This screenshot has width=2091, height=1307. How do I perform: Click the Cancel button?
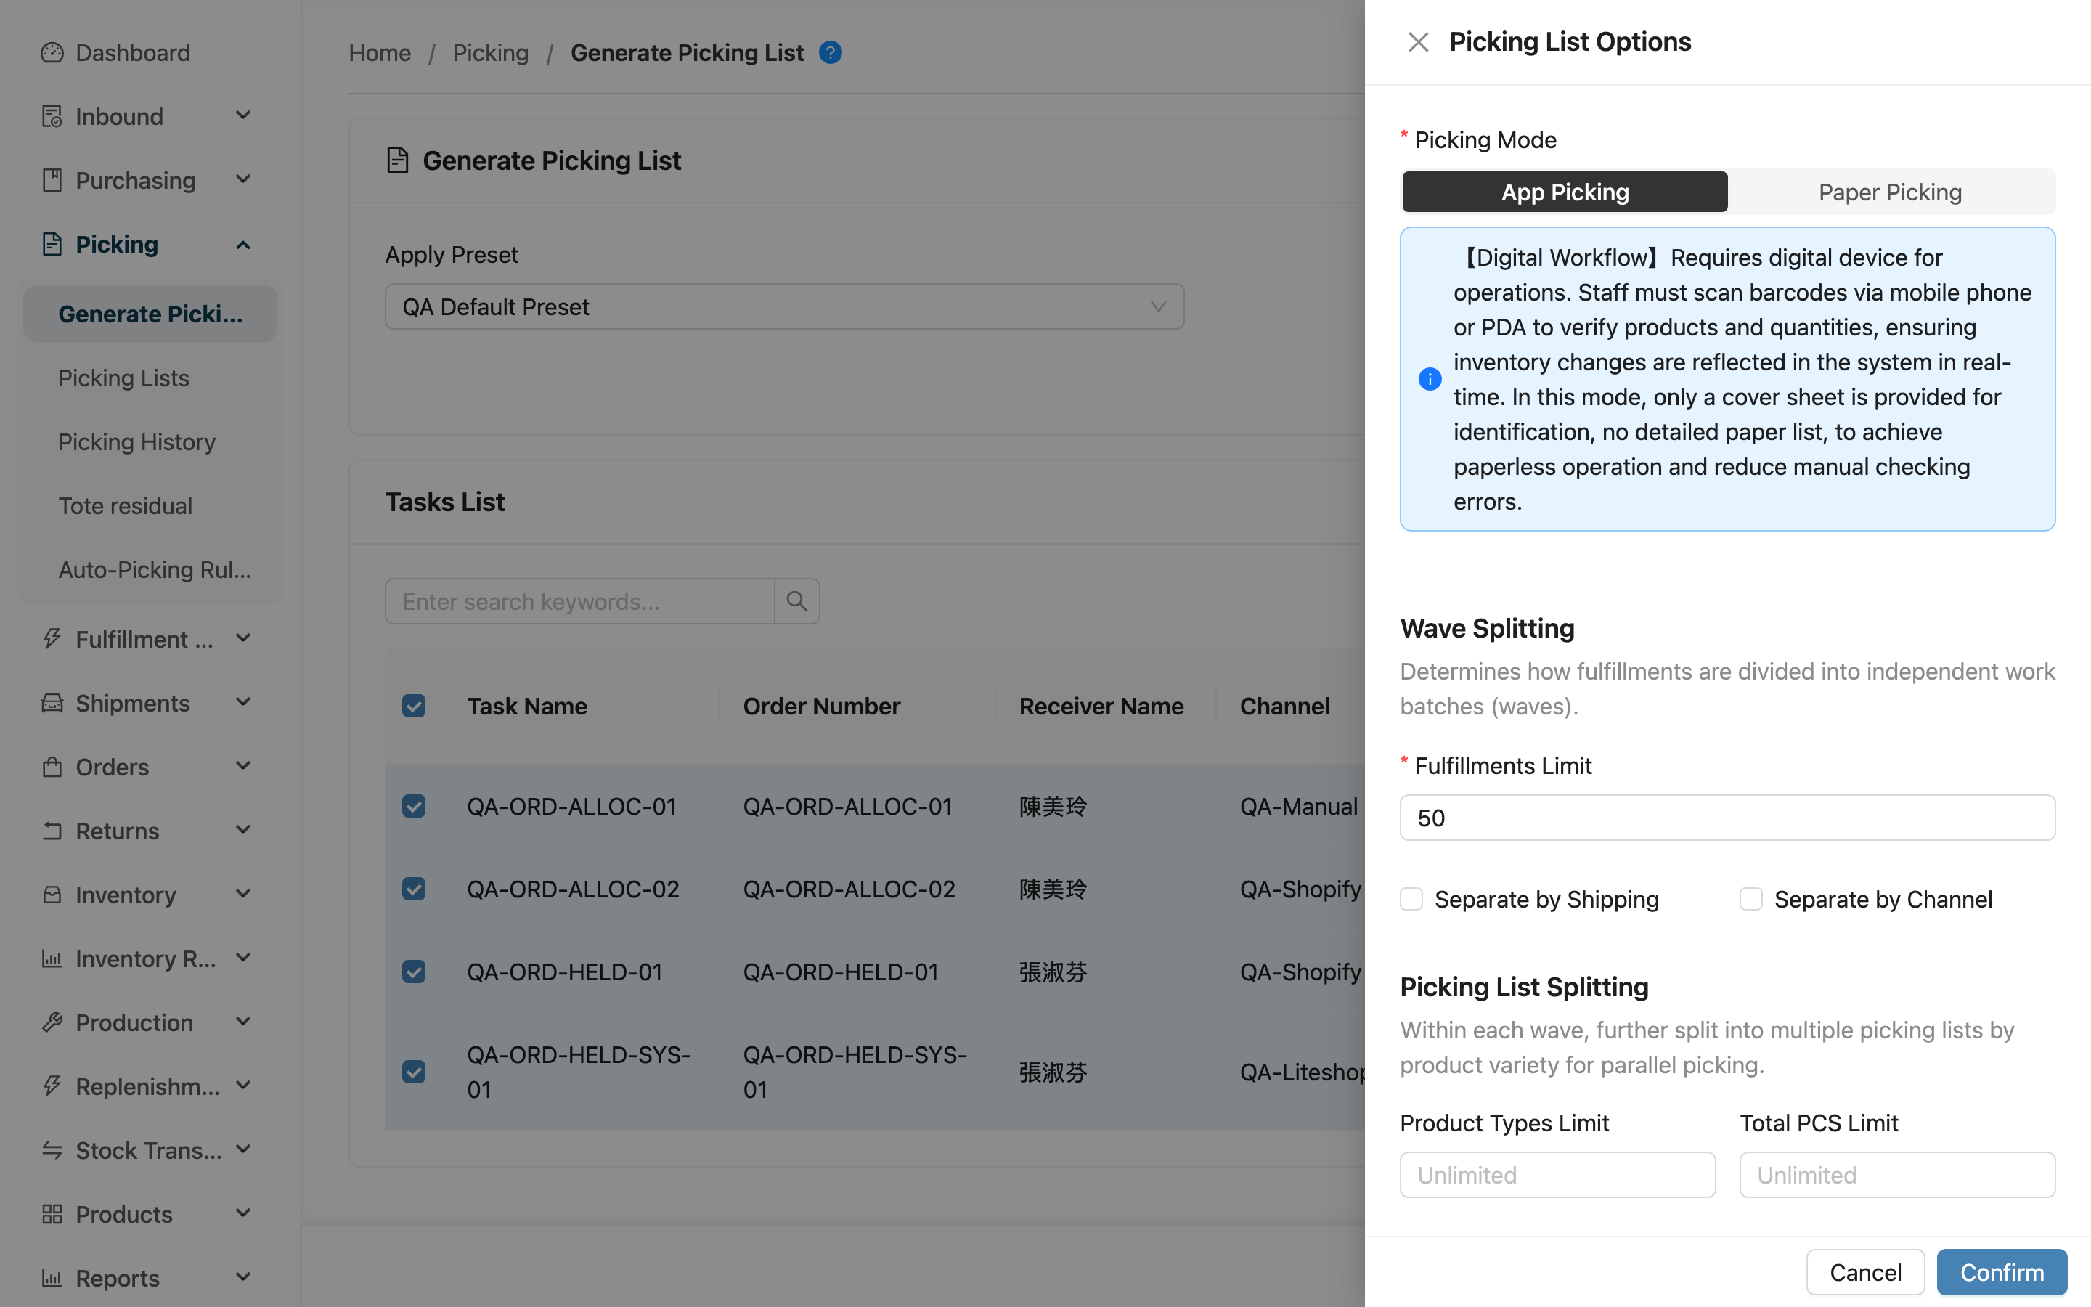(1865, 1271)
